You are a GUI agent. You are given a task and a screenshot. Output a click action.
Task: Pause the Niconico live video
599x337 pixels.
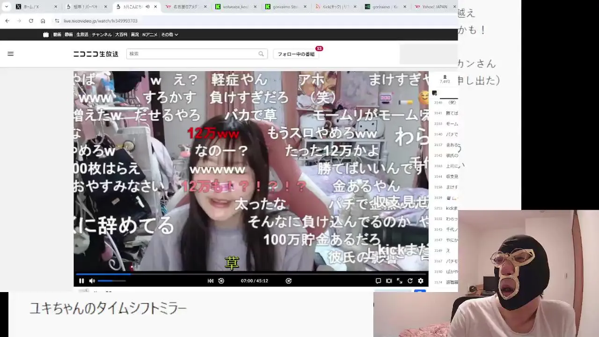click(x=81, y=281)
